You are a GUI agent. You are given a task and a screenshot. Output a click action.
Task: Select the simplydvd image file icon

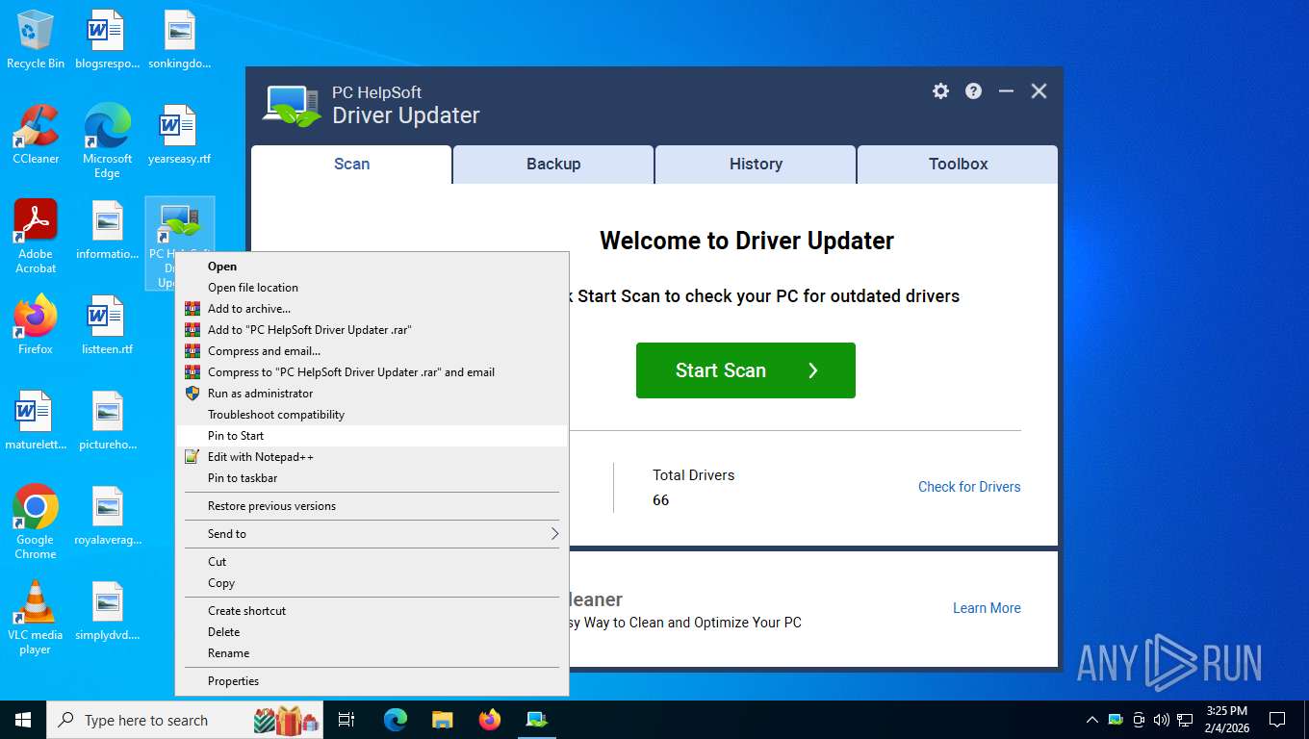pos(107,611)
